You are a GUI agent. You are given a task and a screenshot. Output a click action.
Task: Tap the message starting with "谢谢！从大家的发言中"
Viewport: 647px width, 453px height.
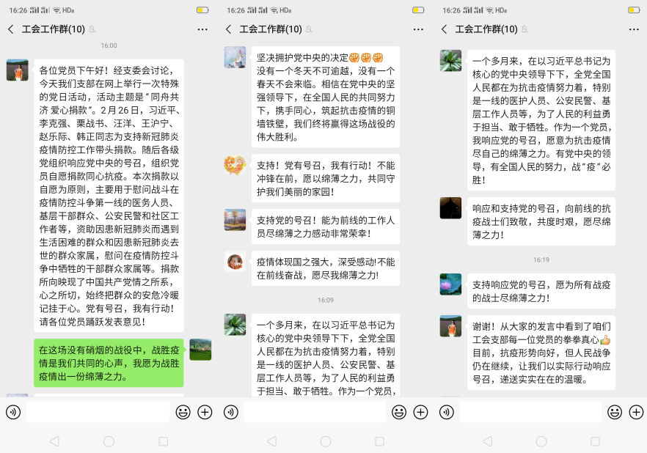541,353
